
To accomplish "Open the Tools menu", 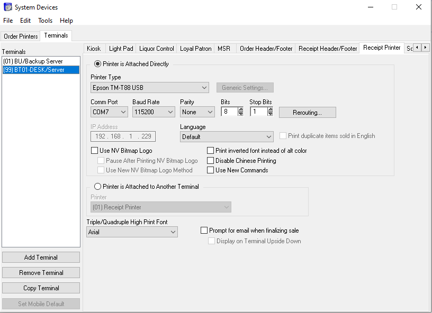I will click(x=45, y=21).
